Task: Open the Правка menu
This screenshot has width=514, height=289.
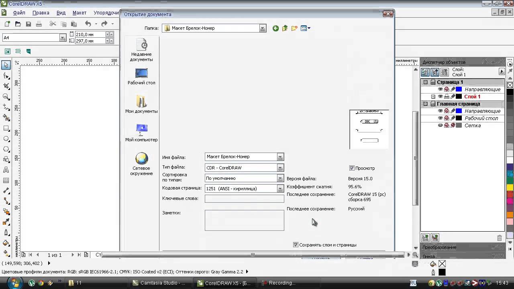Action: point(41,13)
